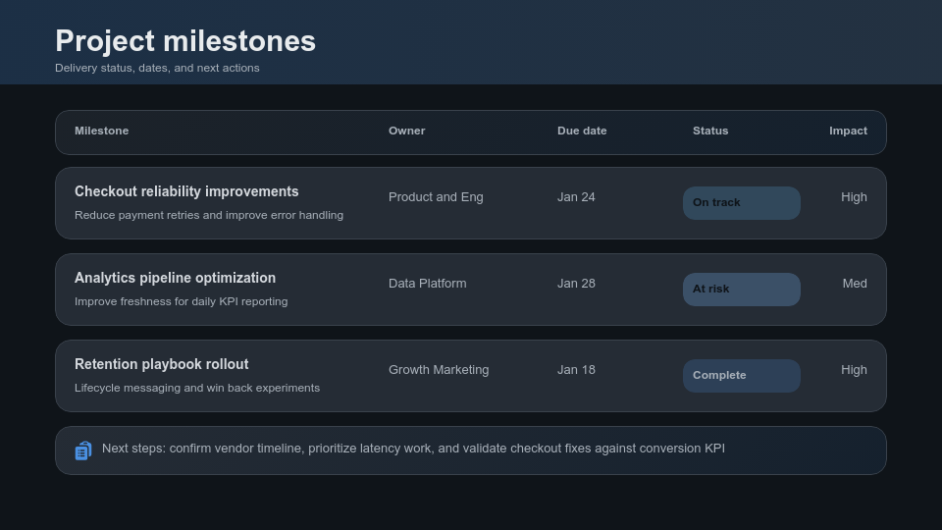Click the On track status badge
This screenshot has height=530, width=942.
741,203
